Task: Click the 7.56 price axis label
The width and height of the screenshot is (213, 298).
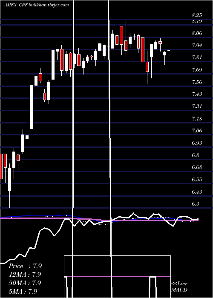Action: click(197, 82)
